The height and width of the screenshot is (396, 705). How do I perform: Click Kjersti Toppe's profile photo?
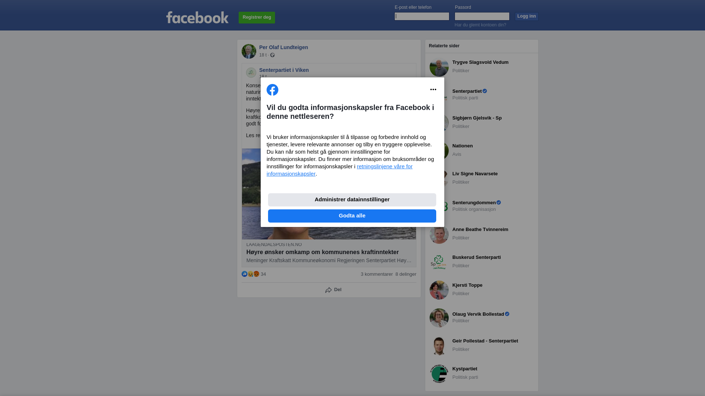(439, 290)
